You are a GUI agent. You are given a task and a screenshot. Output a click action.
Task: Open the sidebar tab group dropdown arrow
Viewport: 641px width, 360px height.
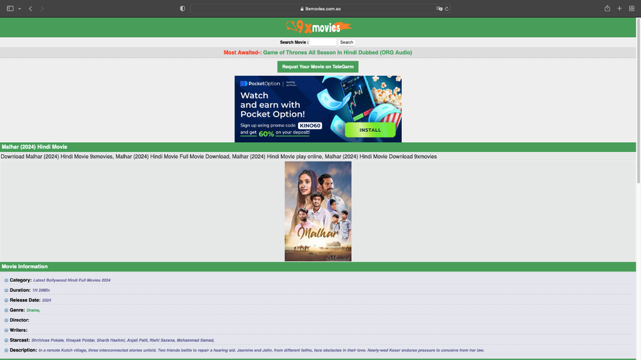[19, 8]
